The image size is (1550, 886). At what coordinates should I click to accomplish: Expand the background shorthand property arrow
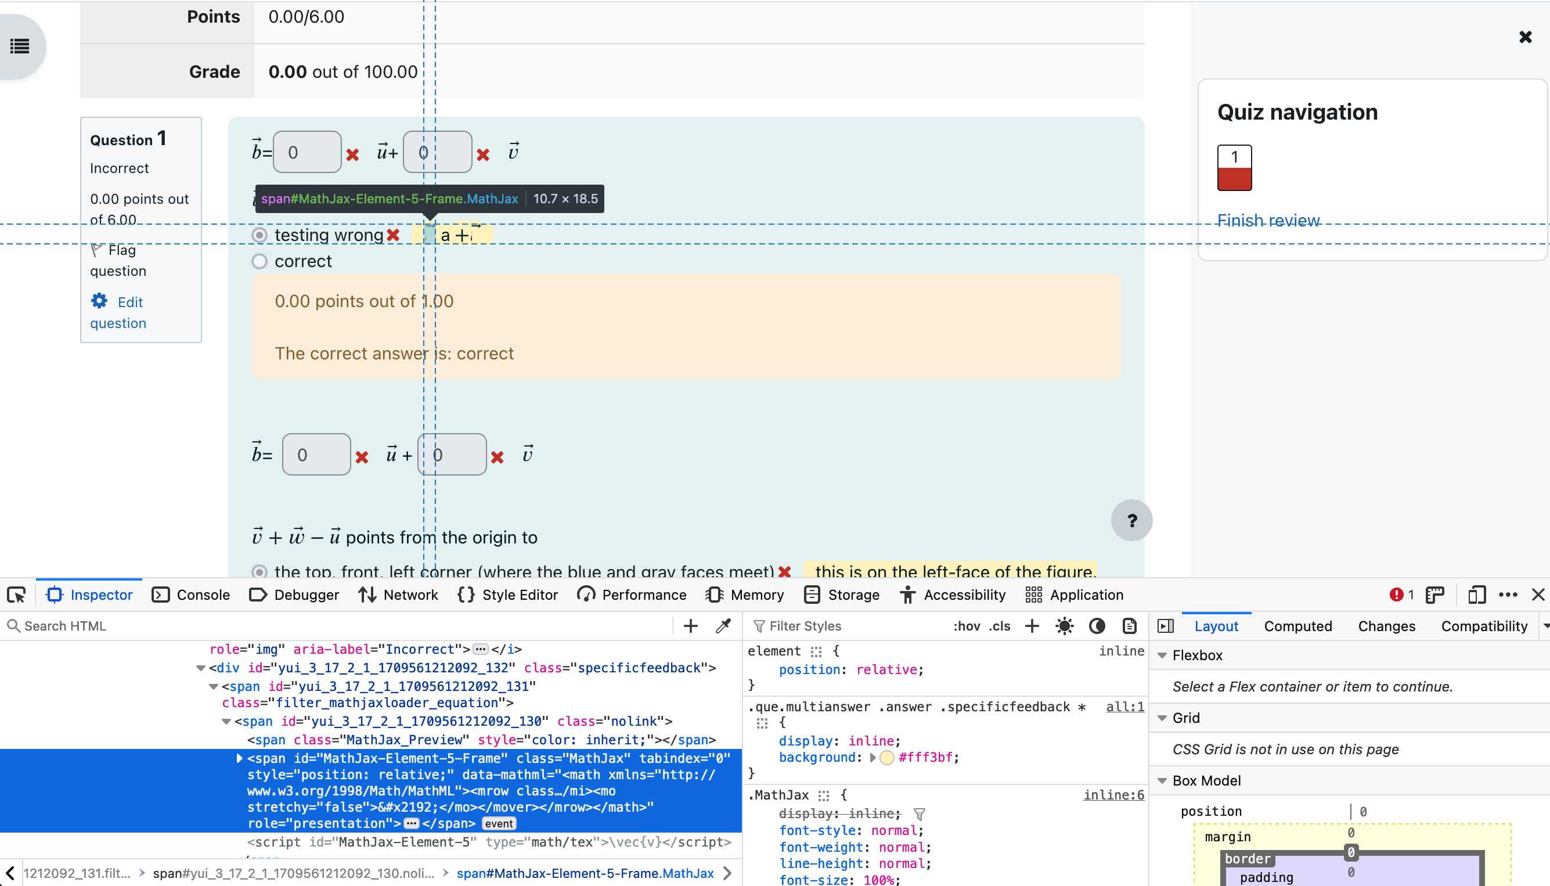coord(873,758)
